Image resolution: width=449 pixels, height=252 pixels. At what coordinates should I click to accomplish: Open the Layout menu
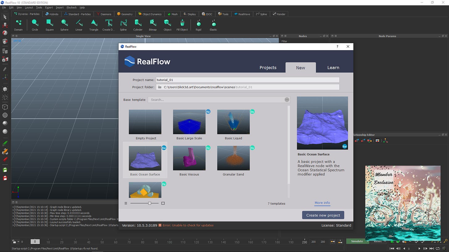click(29, 7)
